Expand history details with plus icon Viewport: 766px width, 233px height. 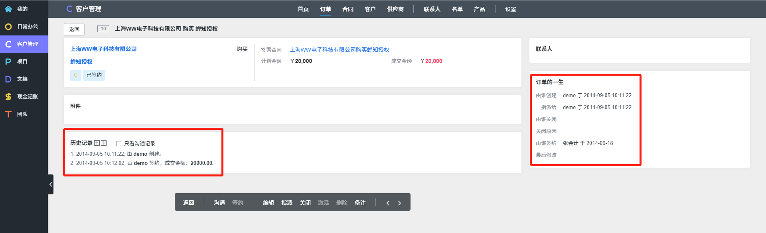pyautogui.click(x=104, y=143)
